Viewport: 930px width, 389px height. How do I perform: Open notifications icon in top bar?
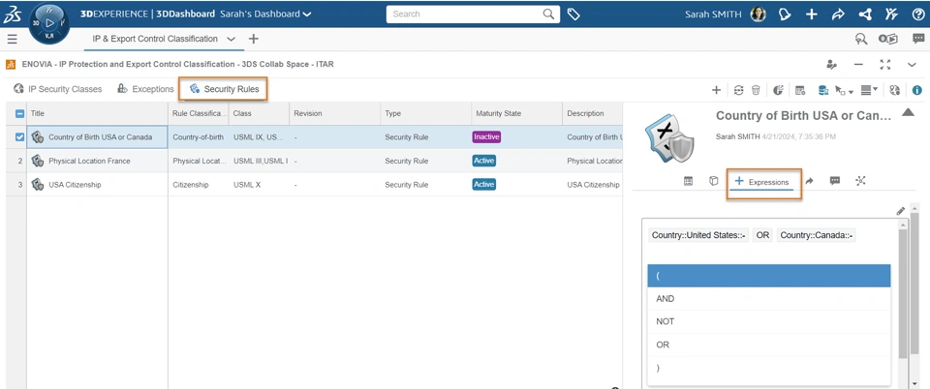click(785, 15)
